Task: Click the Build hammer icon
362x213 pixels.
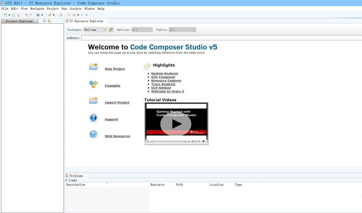Action: coord(26,15)
